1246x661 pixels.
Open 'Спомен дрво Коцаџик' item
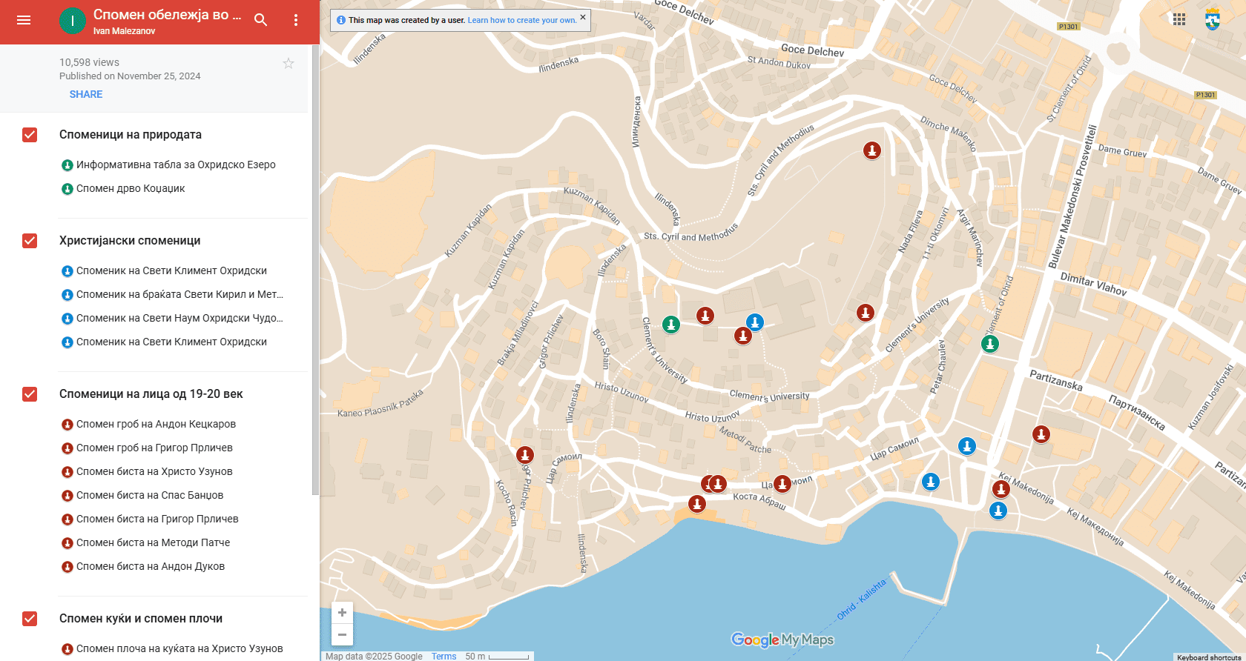pos(131,188)
